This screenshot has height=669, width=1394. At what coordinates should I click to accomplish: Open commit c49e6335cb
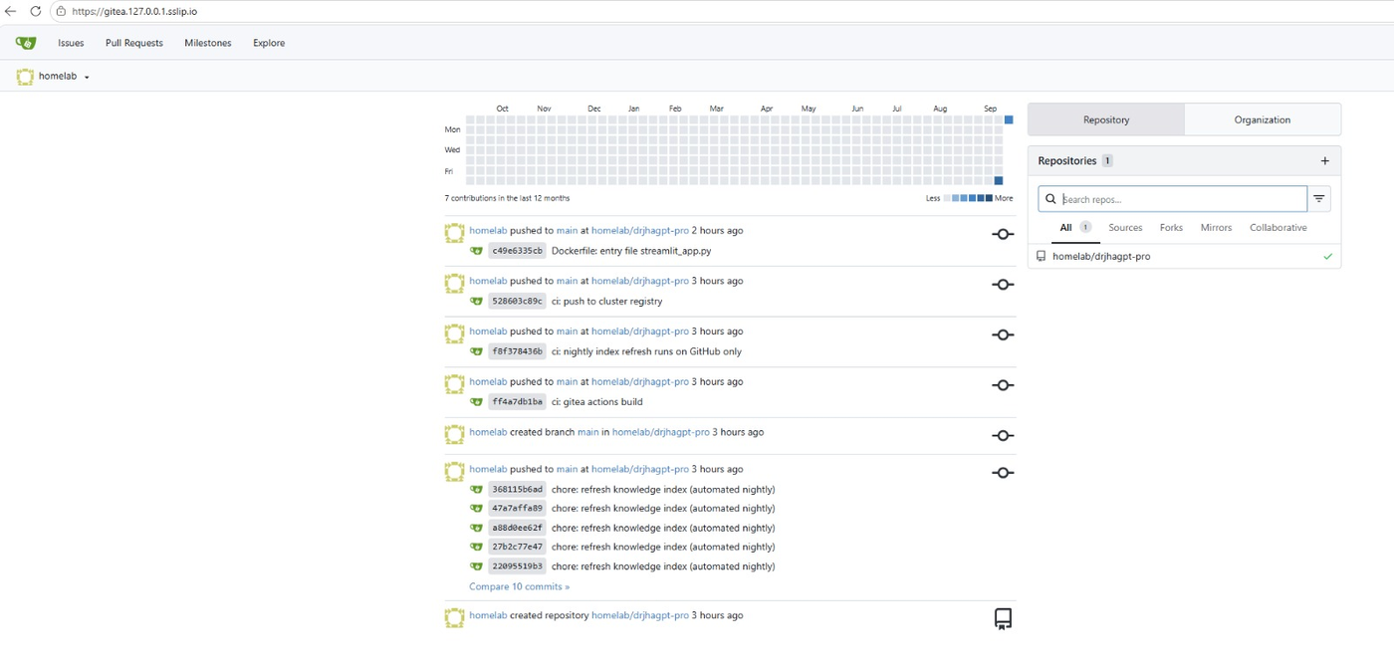517,251
